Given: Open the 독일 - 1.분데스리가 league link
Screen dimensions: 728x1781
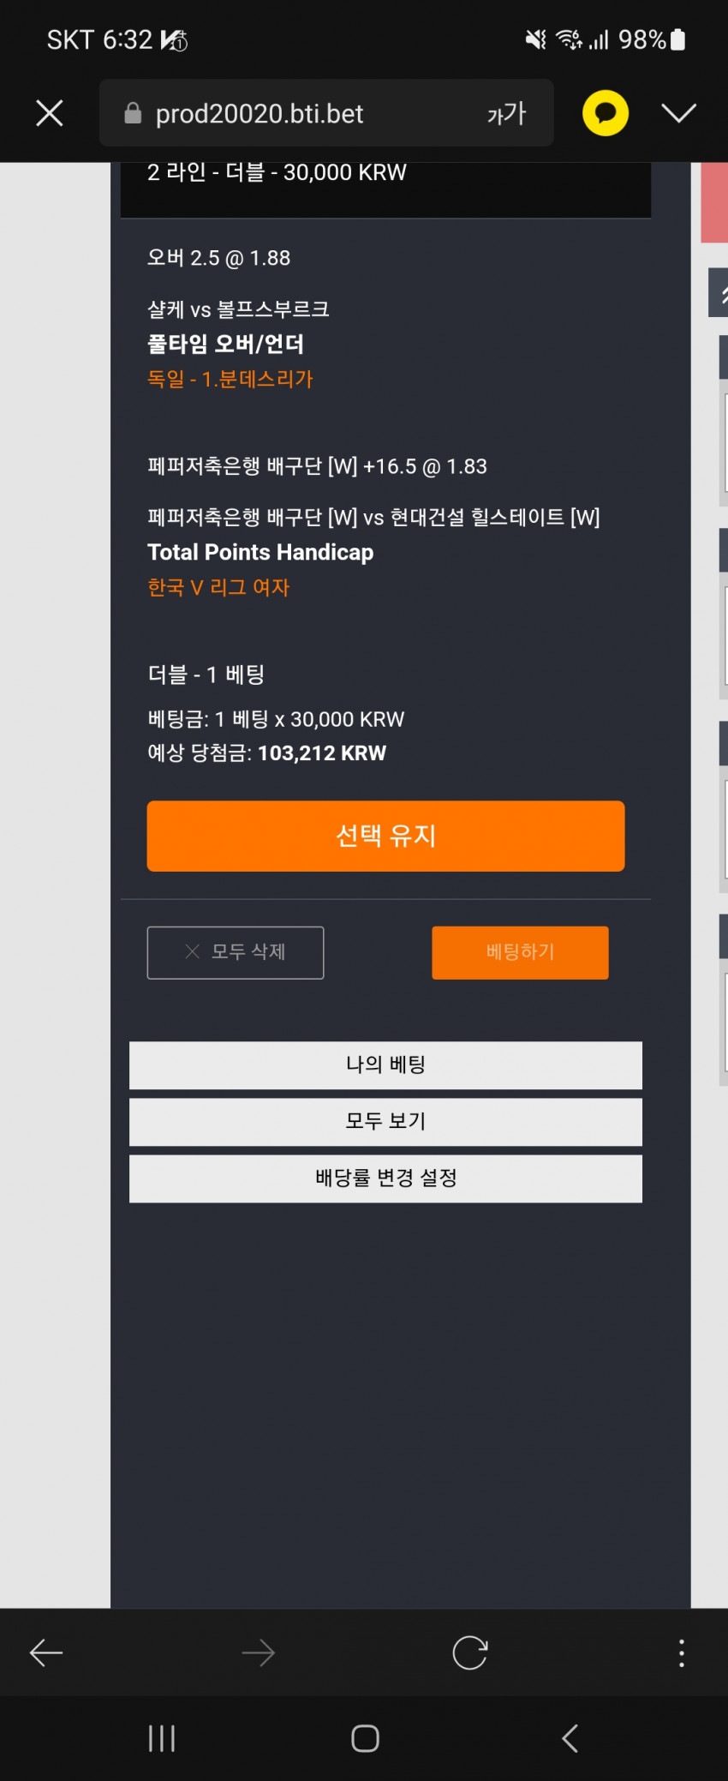Looking at the screenshot, I should click(x=230, y=379).
